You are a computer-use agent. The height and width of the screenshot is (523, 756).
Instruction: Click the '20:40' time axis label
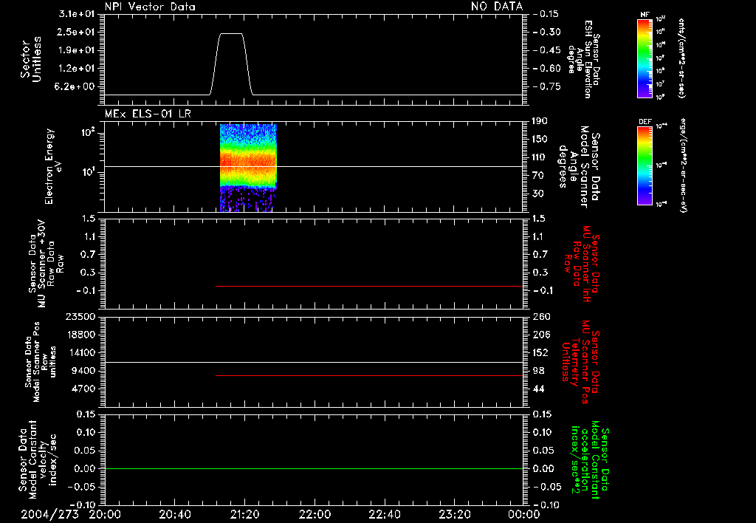pyautogui.click(x=174, y=514)
